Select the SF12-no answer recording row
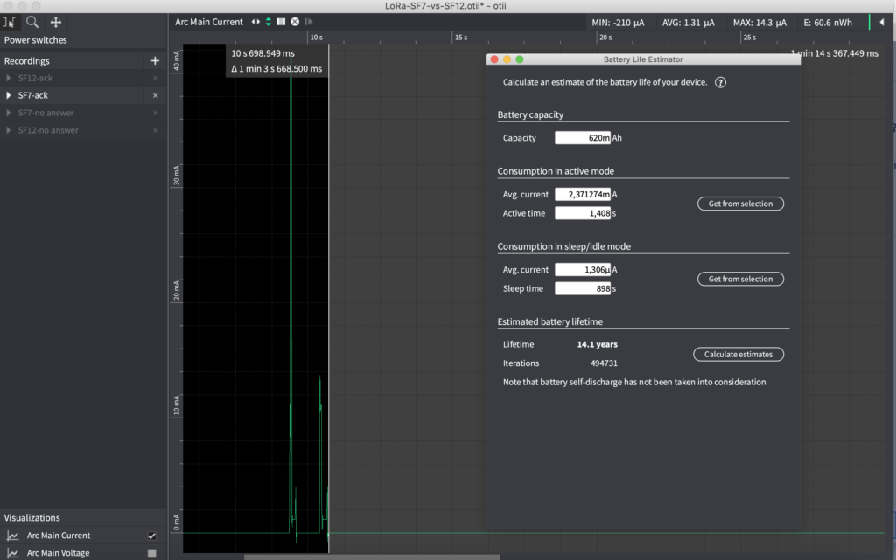 pyautogui.click(x=83, y=130)
